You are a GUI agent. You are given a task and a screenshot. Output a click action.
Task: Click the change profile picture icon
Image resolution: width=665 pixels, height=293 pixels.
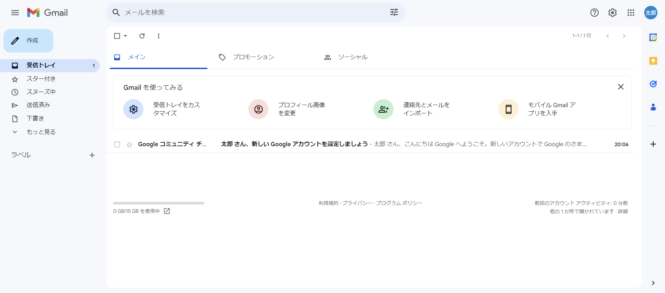click(258, 109)
